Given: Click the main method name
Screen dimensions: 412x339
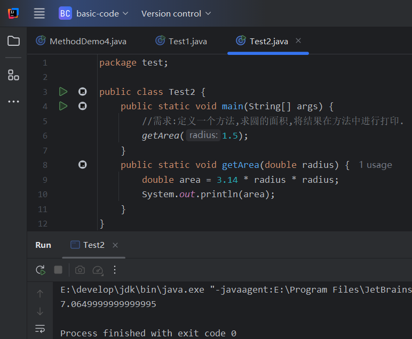Looking at the screenshot, I should pyautogui.click(x=233, y=106).
